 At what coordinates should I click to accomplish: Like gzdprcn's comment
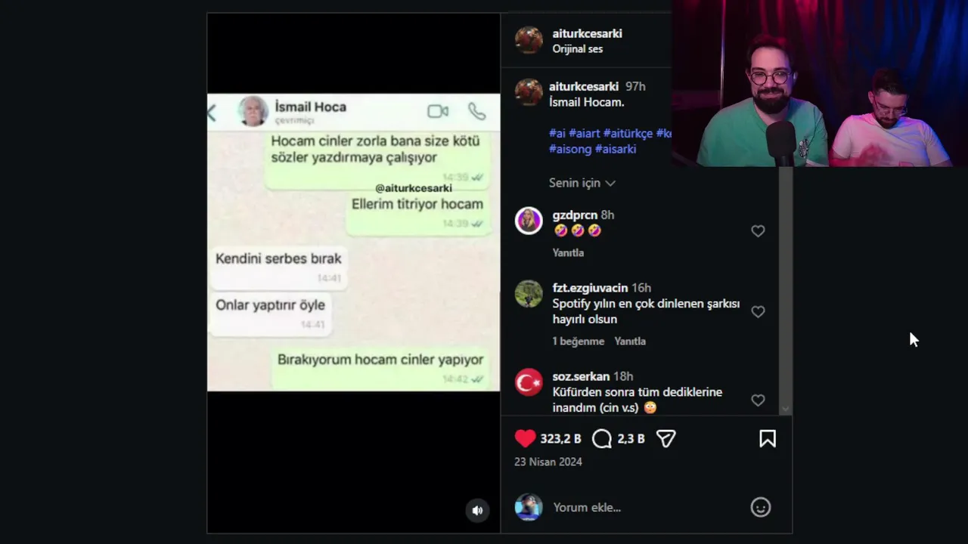click(x=758, y=231)
